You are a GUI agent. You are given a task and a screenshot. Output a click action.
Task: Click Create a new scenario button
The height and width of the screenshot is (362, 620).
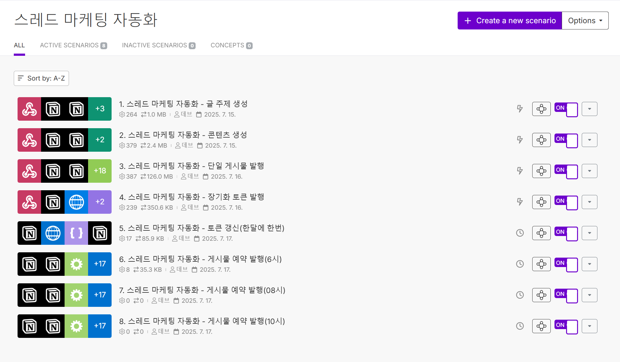[510, 21]
